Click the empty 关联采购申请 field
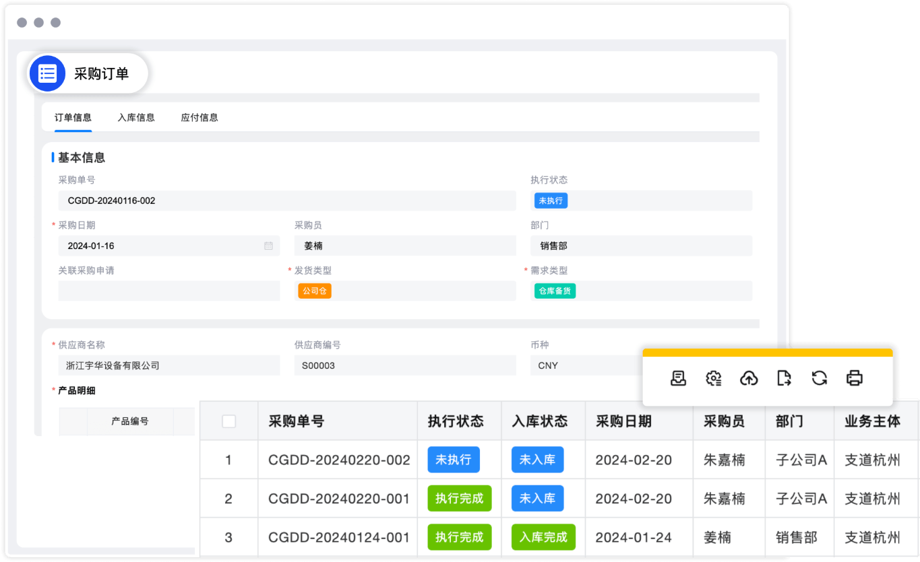The image size is (920, 562). [x=168, y=291]
